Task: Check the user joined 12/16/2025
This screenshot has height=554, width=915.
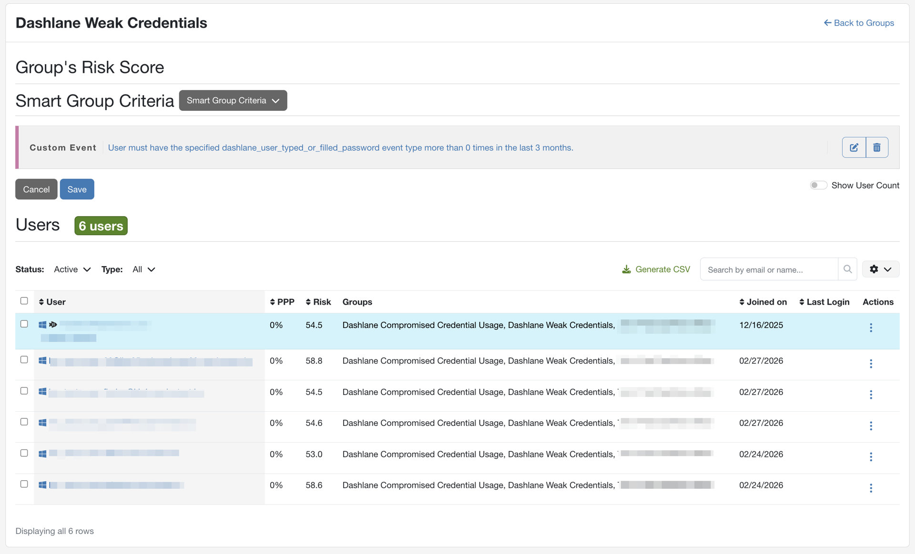Action: coord(24,324)
